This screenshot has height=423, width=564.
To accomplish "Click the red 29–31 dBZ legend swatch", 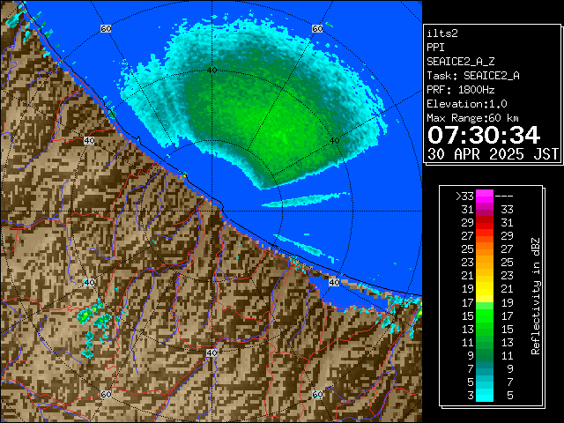I will coord(484,223).
